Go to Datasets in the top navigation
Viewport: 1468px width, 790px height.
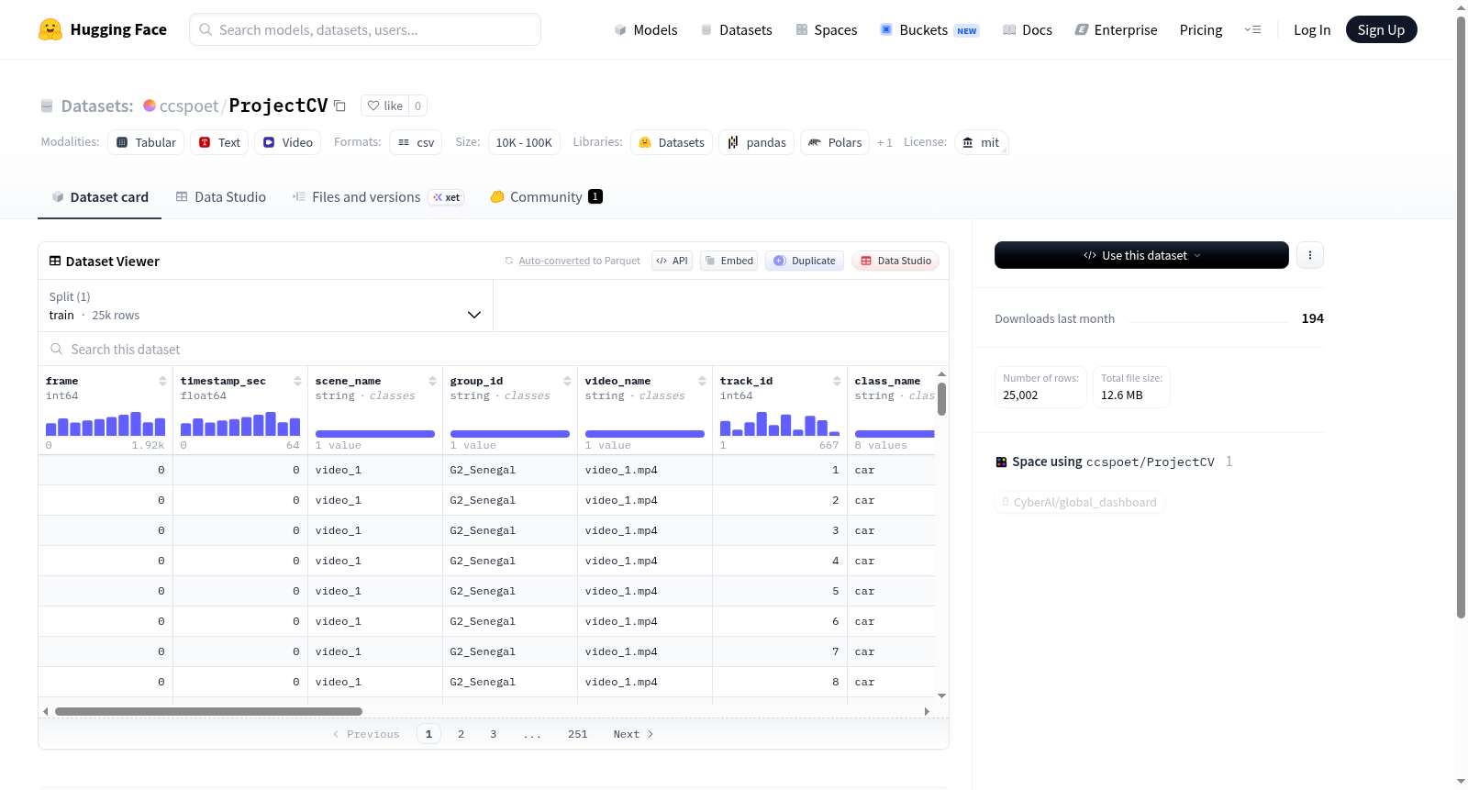point(736,30)
